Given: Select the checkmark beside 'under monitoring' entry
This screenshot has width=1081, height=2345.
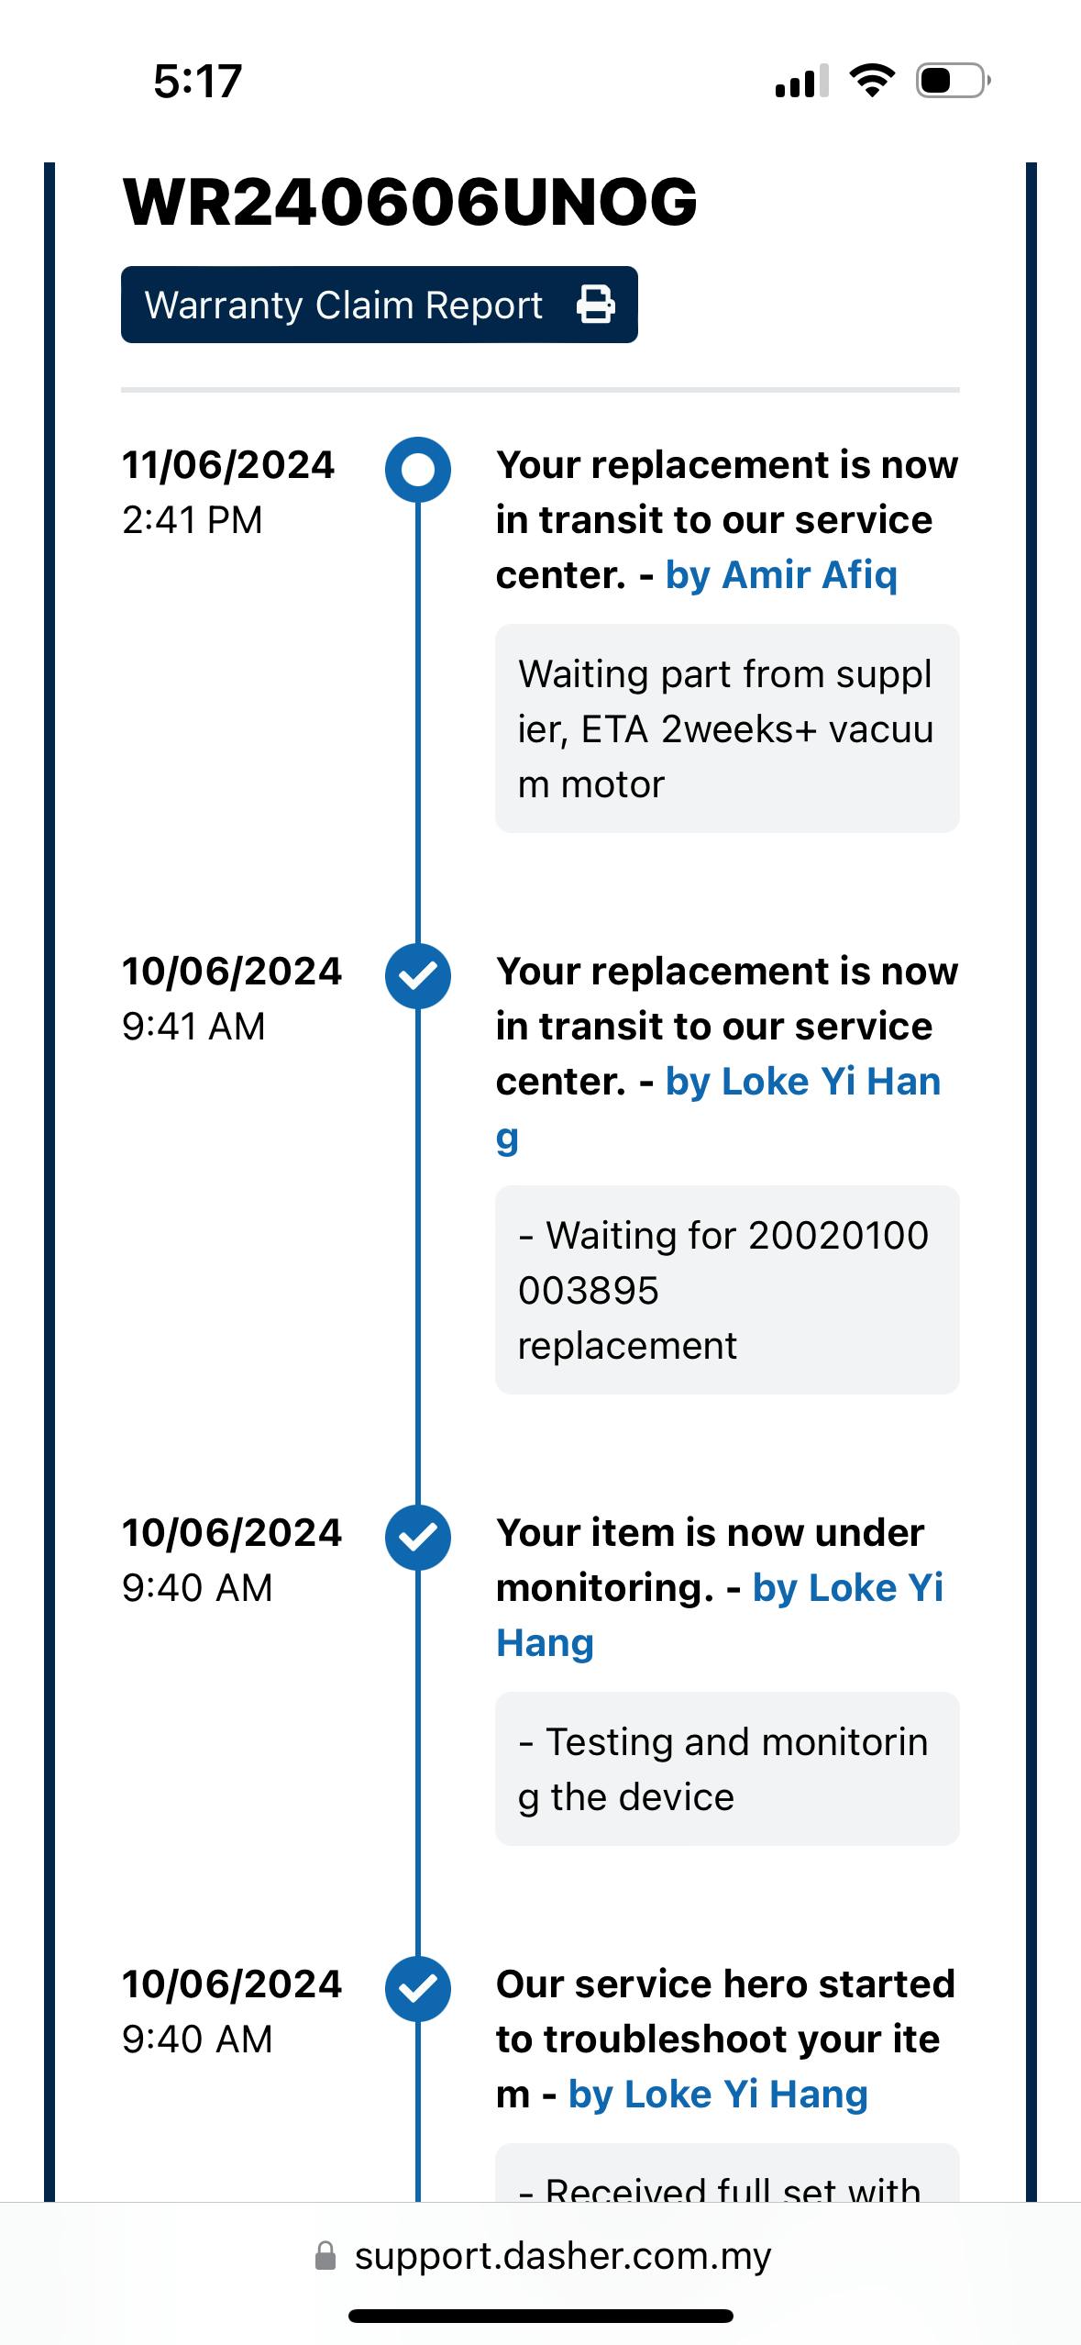Looking at the screenshot, I should click(418, 1537).
